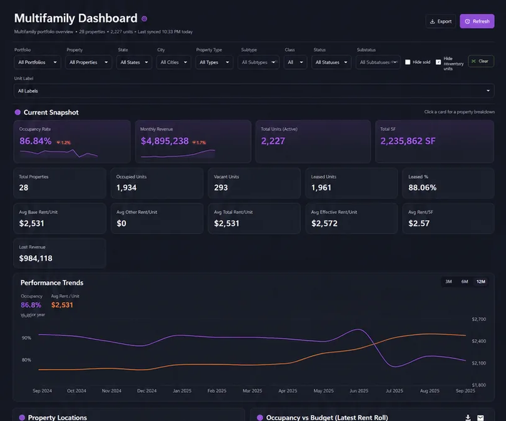Refresh the dashboard data
The image size is (506, 421).
click(x=477, y=21)
